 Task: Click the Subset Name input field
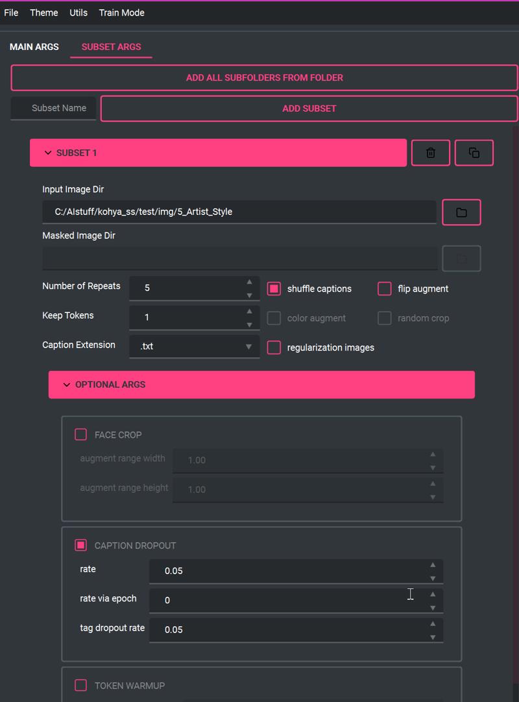coord(53,108)
